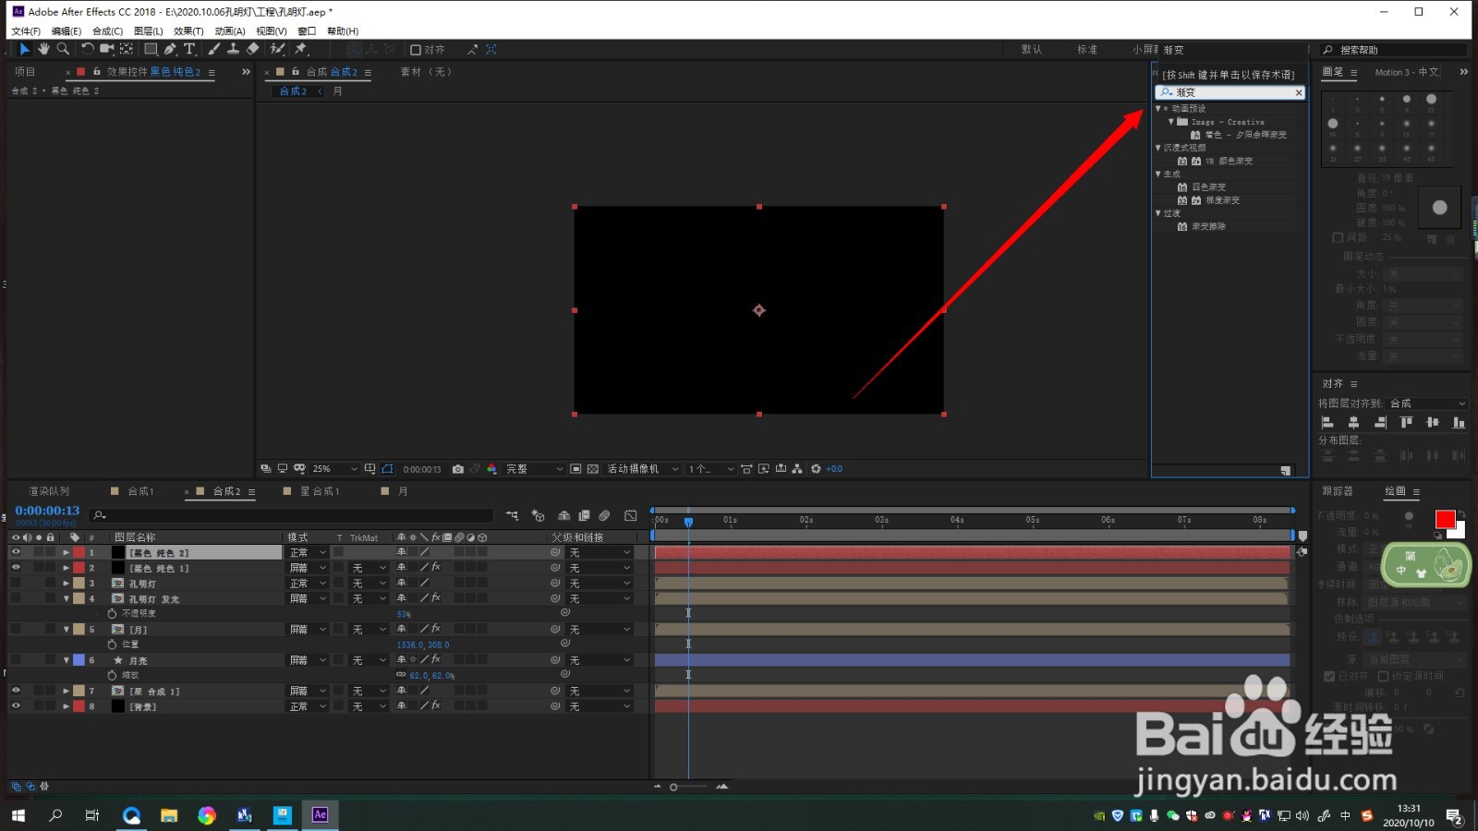1478x831 pixels.
Task: Collapse layer 6 月亮 properties
Action: click(66, 660)
